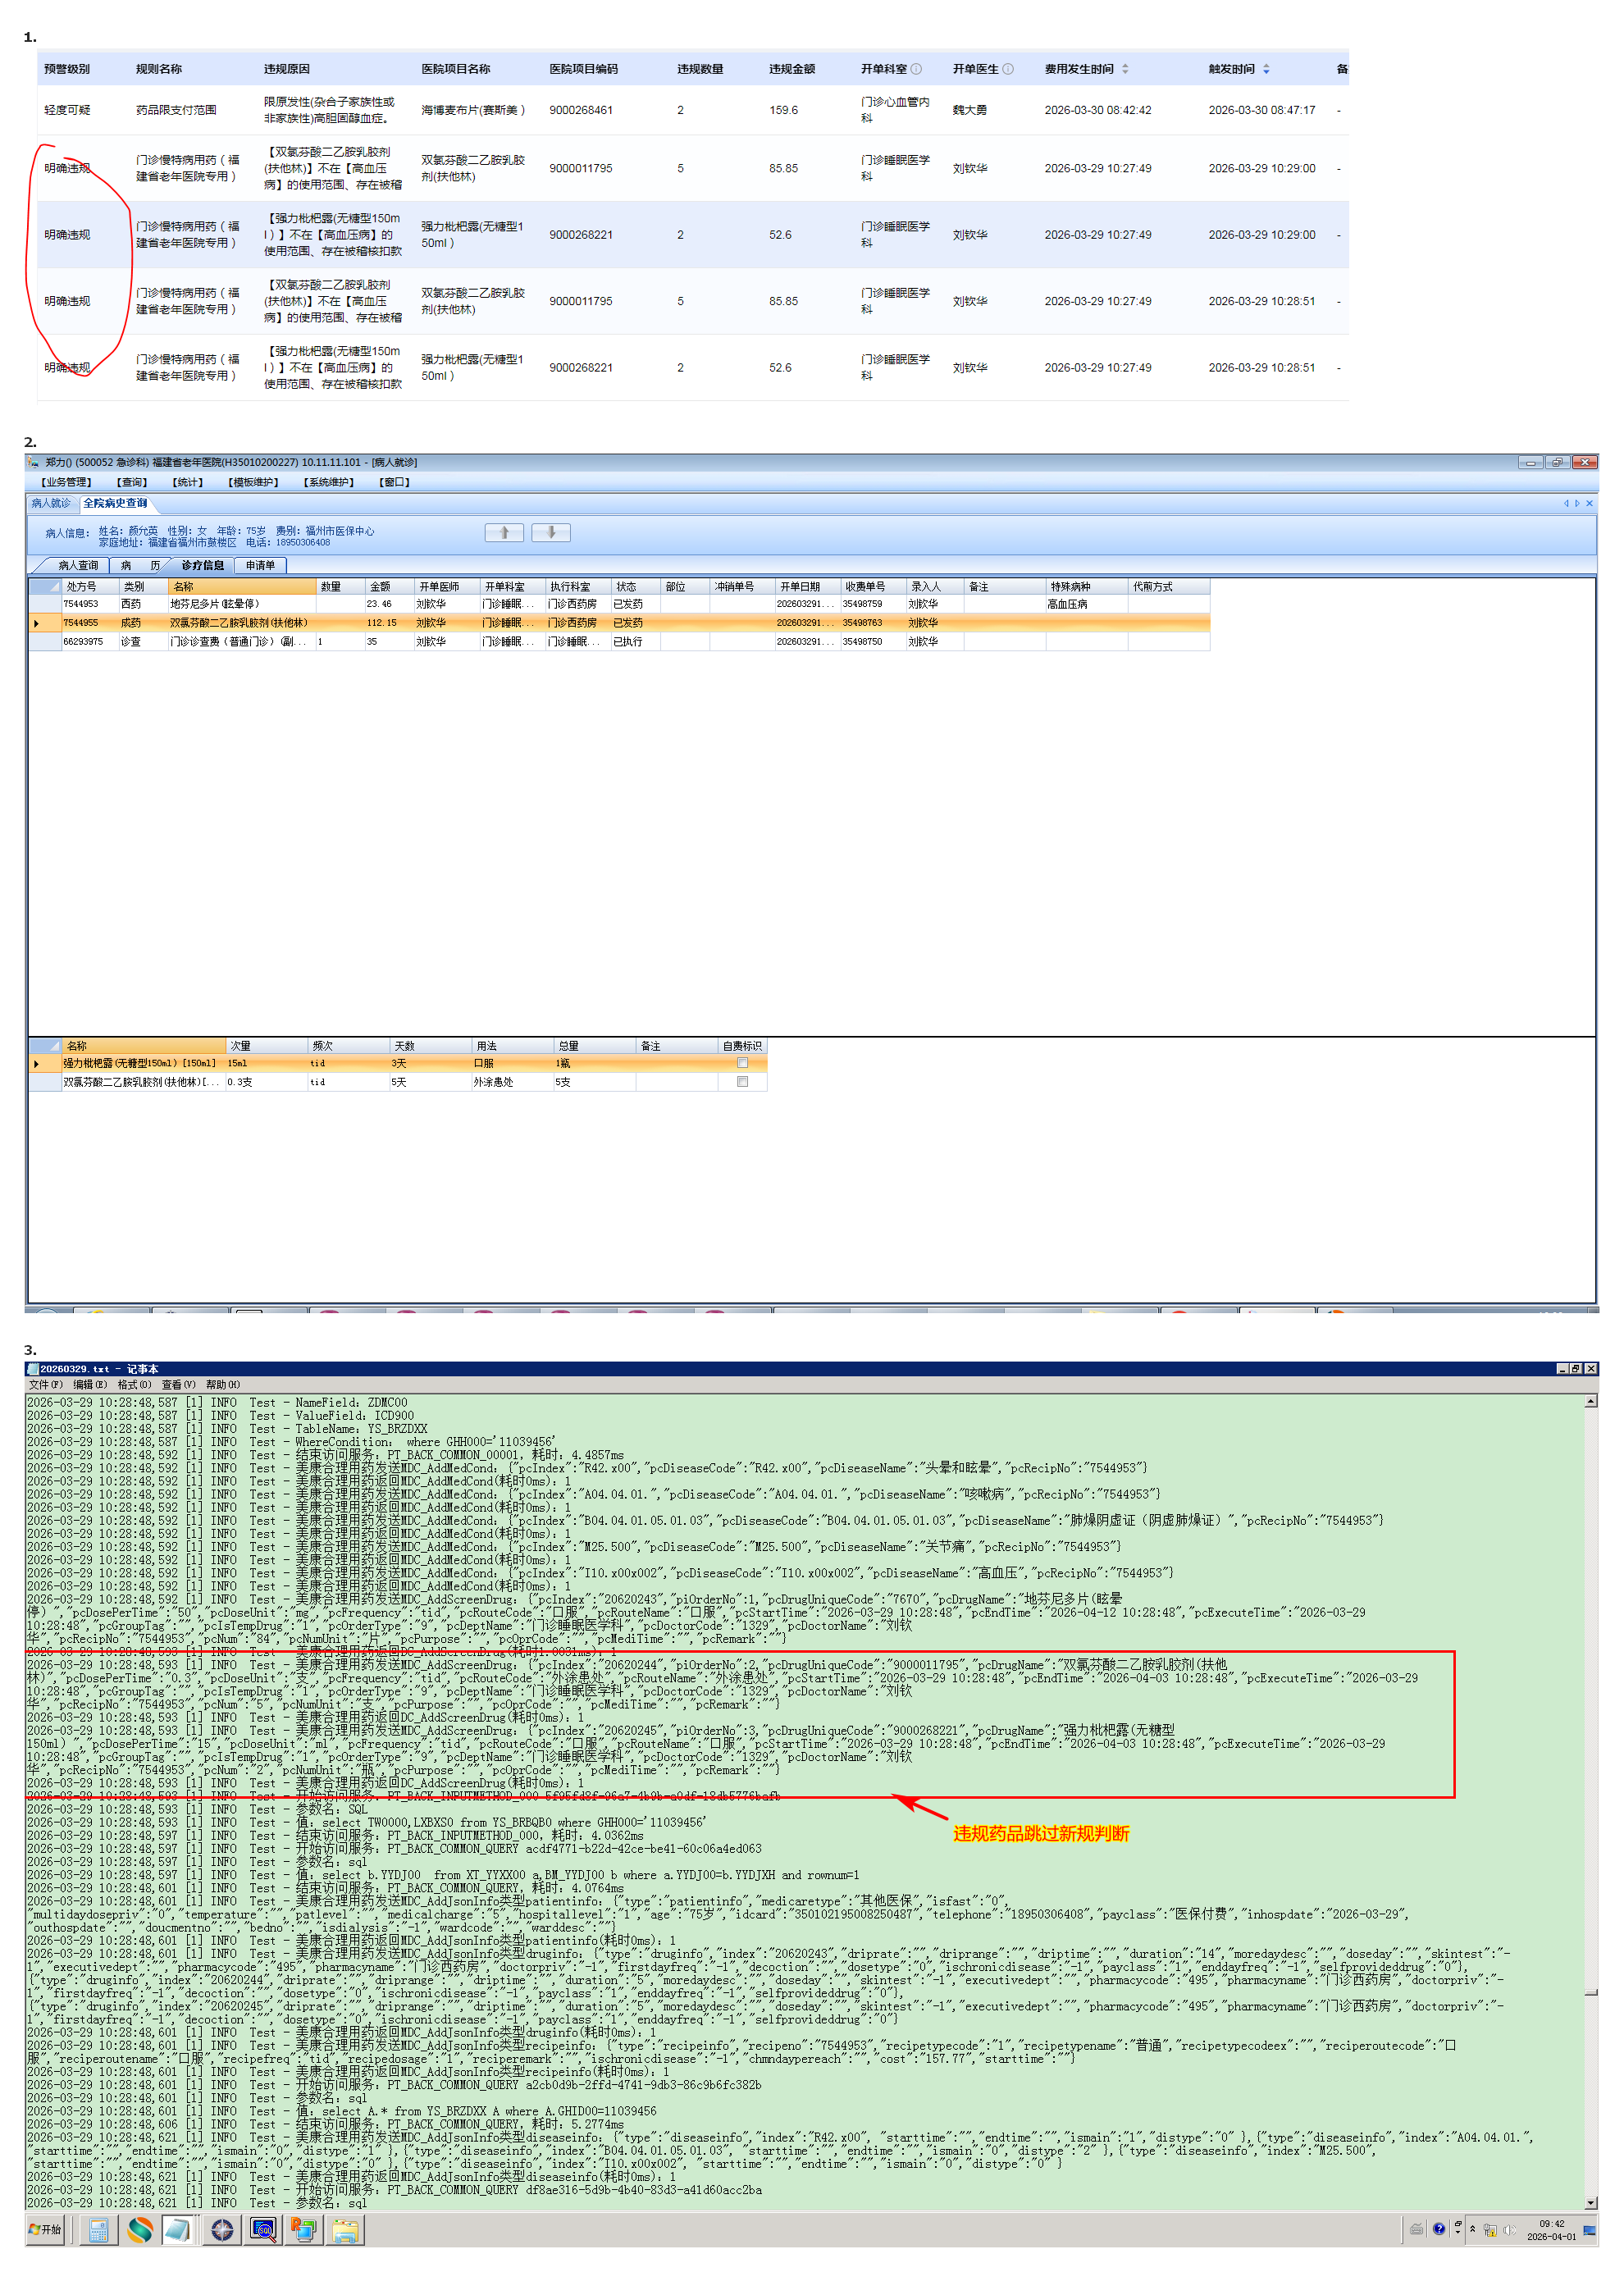Screen dimensions: 1624x2272
Task: Select prescription row 双氯芬酸二乙胺乳胶剂 in grid
Action: (240, 623)
